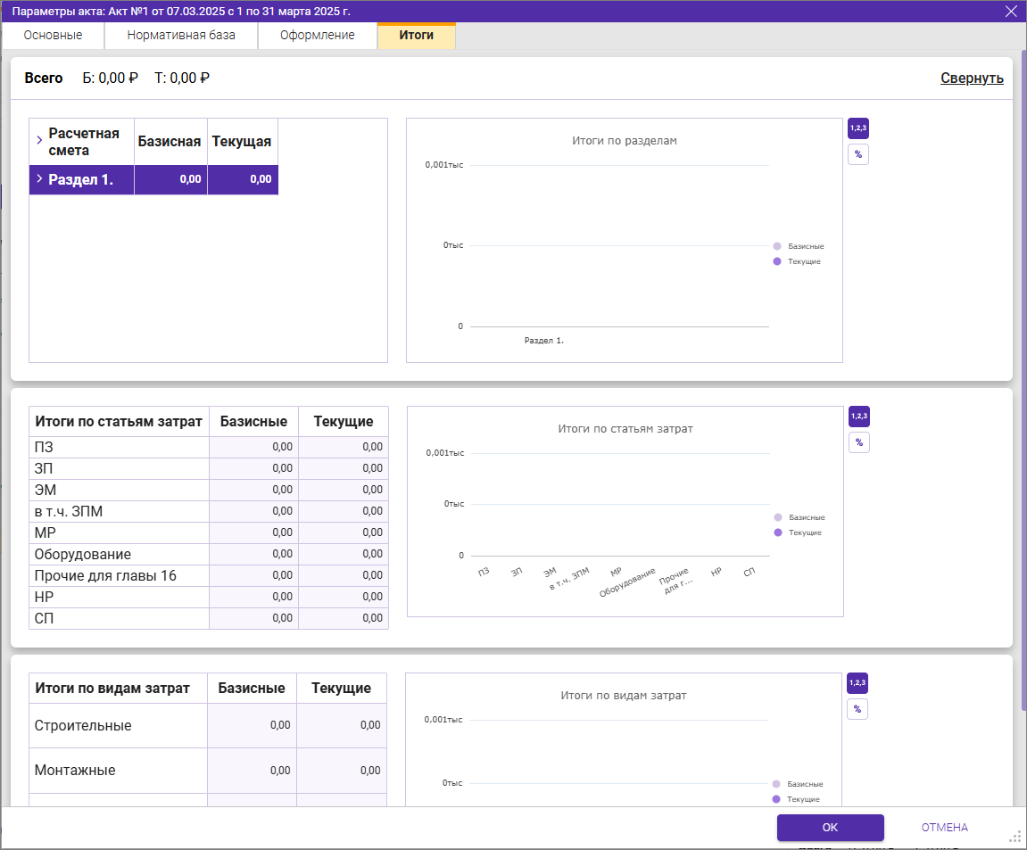The width and height of the screenshot is (1027, 850).
Task: Confirm with the OK button
Action: pyautogui.click(x=830, y=828)
